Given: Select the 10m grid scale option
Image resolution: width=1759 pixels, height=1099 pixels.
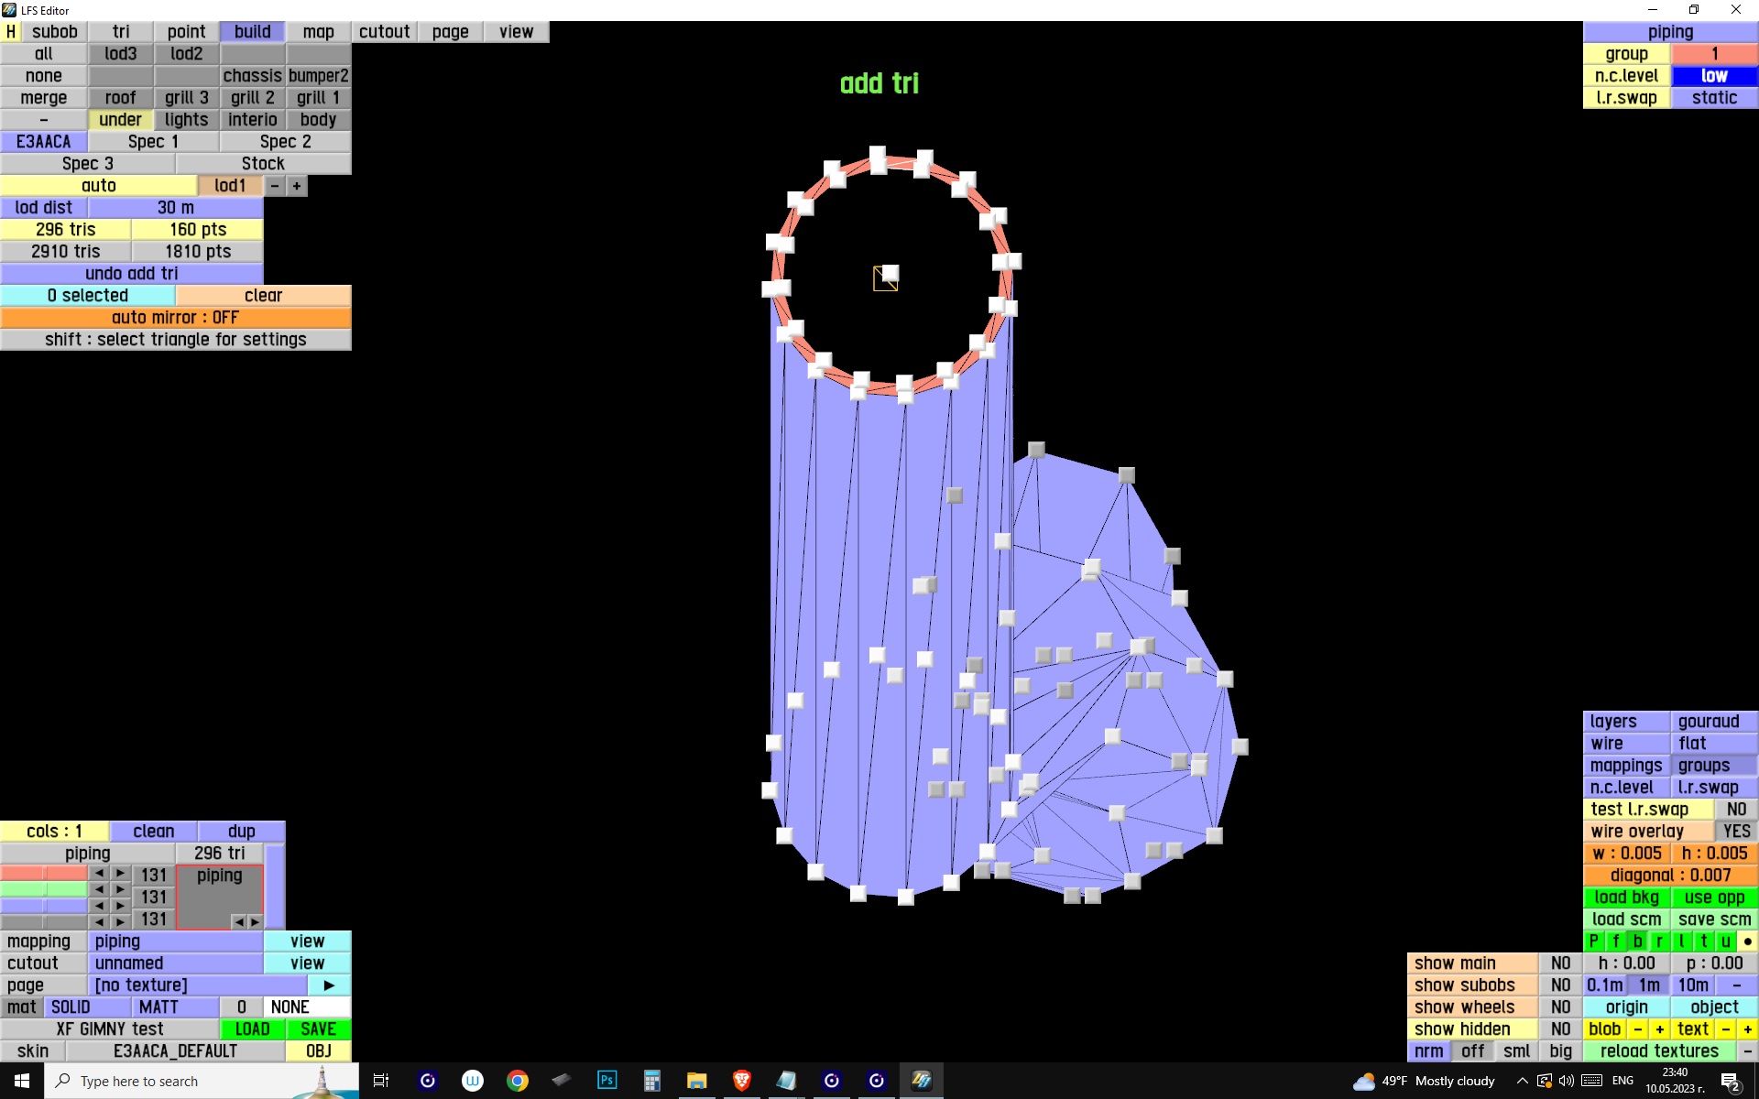Looking at the screenshot, I should pos(1693,985).
